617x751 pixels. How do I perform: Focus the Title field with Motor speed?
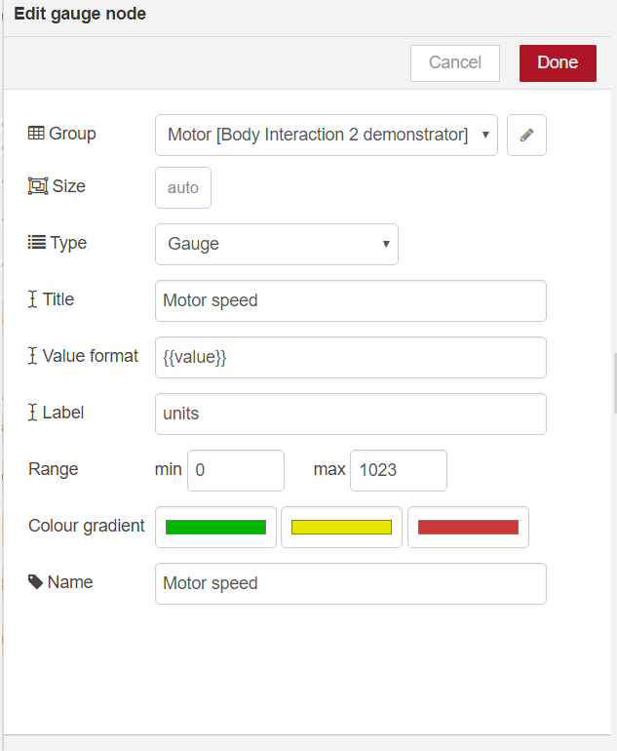(x=350, y=300)
